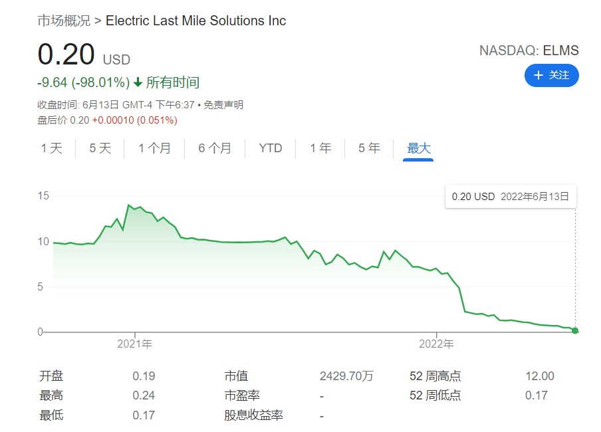Viewport: 601px width, 432px height.
Task: Click the 0.20 USD chart tooltip
Action: 510,196
